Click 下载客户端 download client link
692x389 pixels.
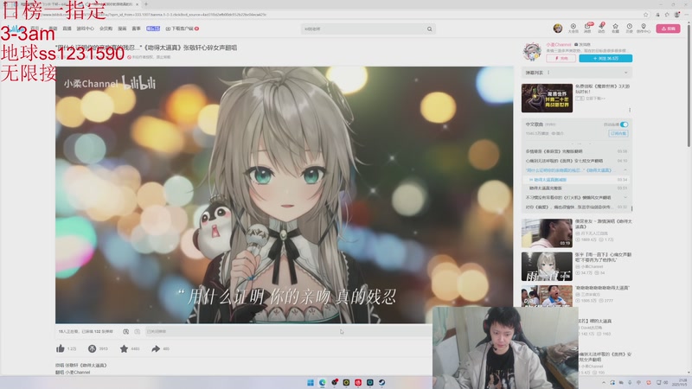[x=183, y=29]
